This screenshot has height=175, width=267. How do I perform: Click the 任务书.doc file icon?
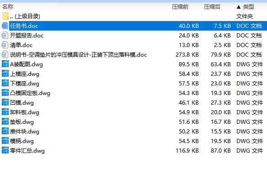click(5, 26)
